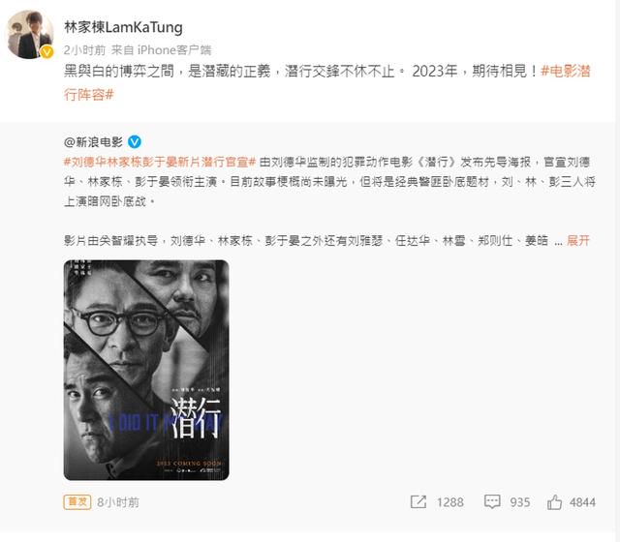
Task: Click the 2小时前 post timestamp
Action: [84, 50]
